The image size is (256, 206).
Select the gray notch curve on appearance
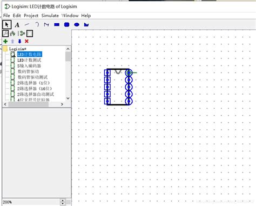pyautogui.click(x=118, y=71)
